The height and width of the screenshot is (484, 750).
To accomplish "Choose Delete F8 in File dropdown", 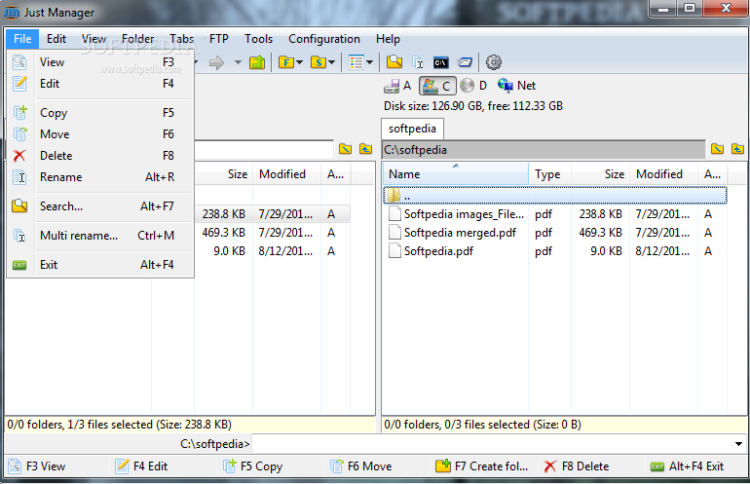I will pos(100,156).
